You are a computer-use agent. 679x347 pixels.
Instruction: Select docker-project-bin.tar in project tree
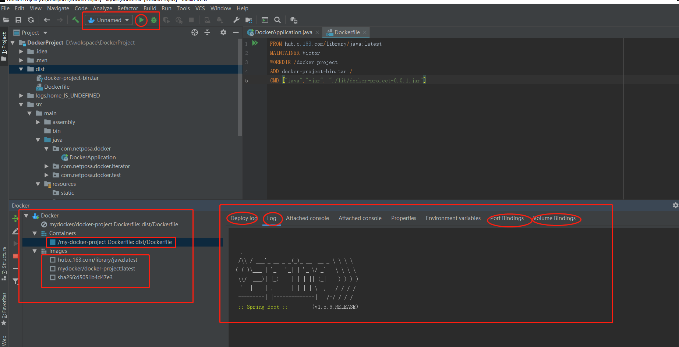coord(71,78)
